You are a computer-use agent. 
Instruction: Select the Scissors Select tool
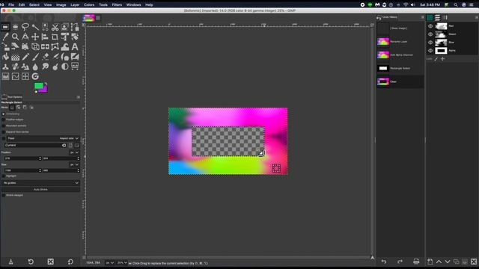[55, 27]
